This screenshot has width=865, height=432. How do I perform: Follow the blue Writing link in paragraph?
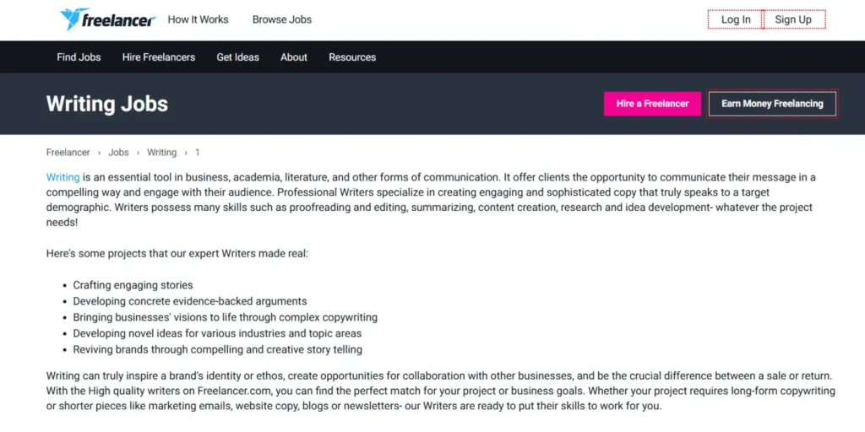(x=63, y=177)
